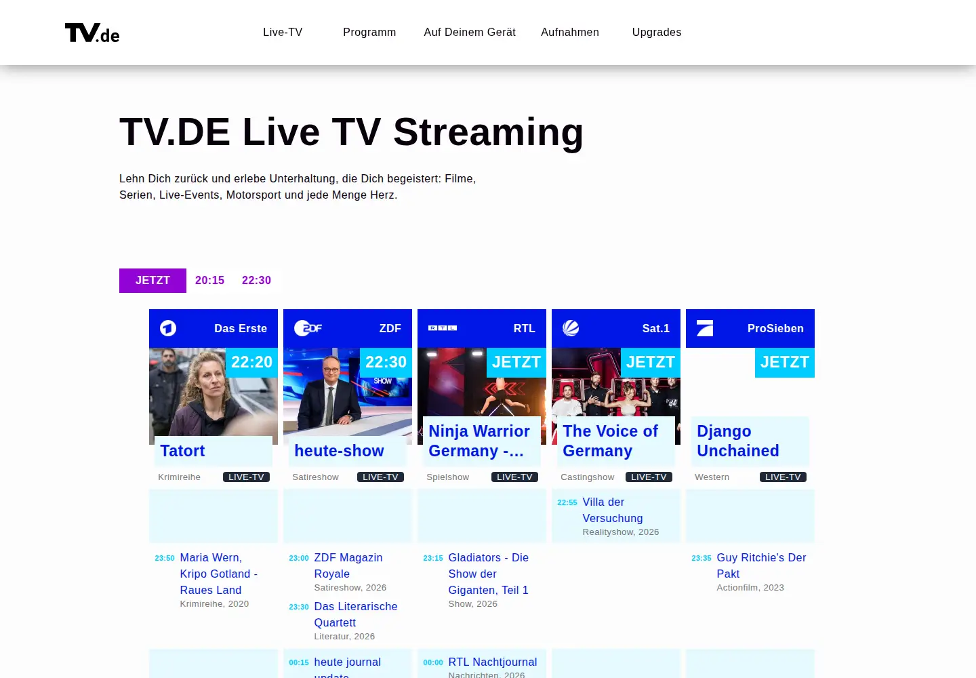976x678 pixels.
Task: Click LIVE-TV badge beside Spielshow
Action: click(x=514, y=477)
